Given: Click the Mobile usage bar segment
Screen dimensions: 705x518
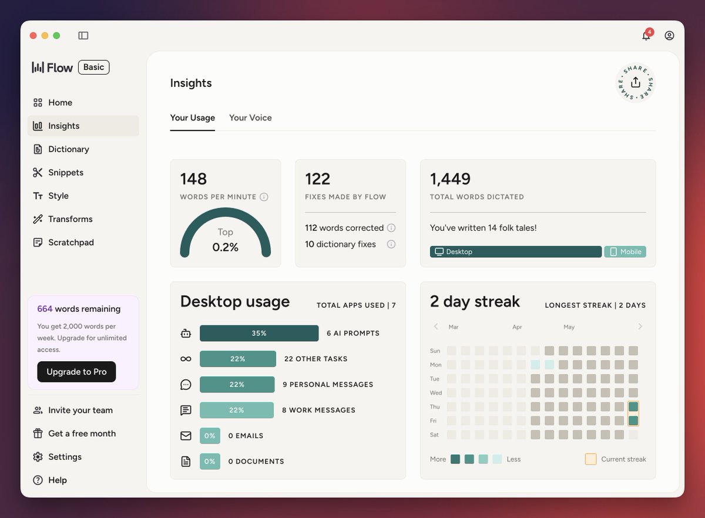Looking at the screenshot, I should click(x=625, y=251).
